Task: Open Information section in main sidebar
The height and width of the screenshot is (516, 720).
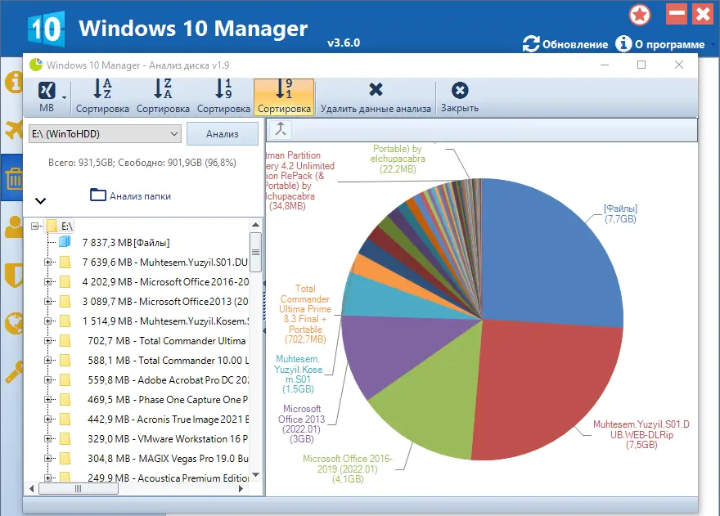Action: click(x=14, y=82)
